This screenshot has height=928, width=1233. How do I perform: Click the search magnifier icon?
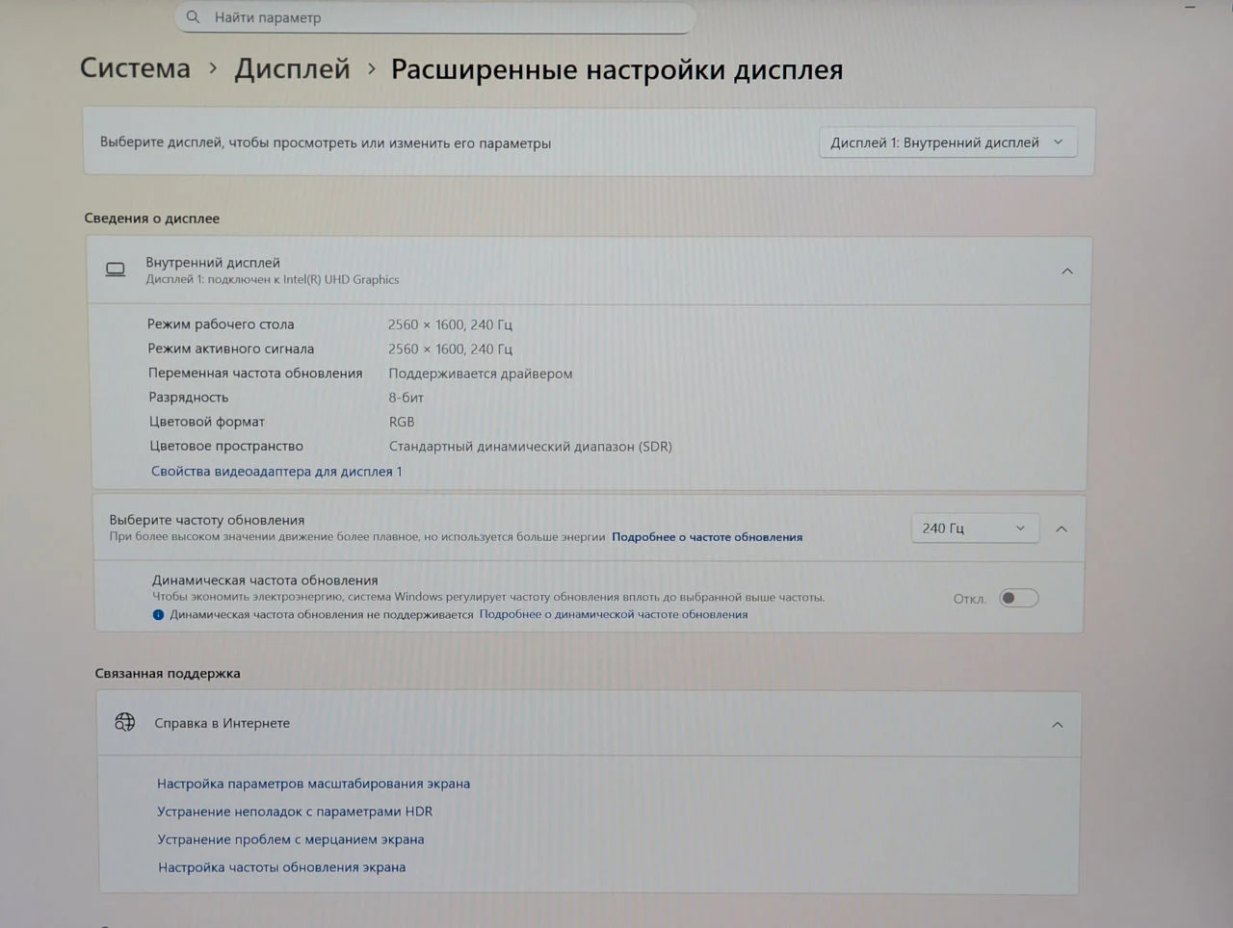194,17
